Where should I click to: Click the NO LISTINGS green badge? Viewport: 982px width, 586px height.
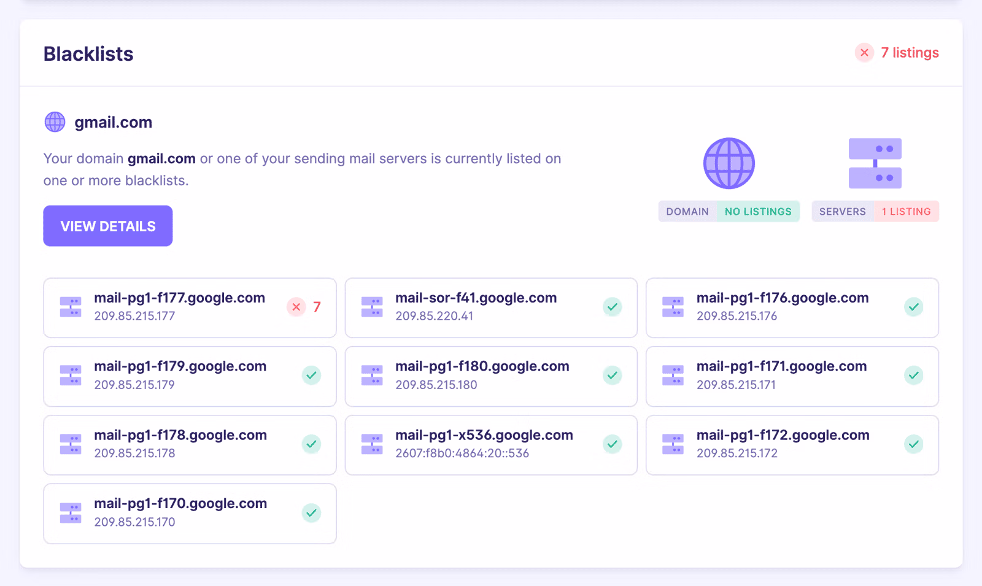click(x=758, y=211)
